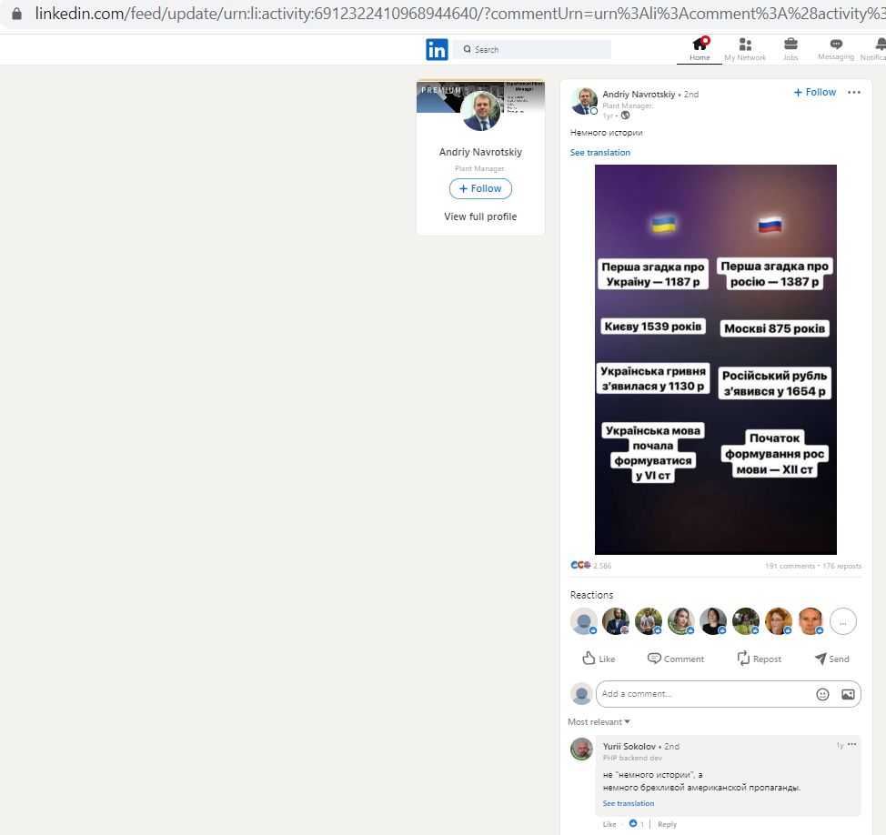This screenshot has width=886, height=835.
Task: Click Andriy Navrotskiy name in profile card
Action: pyautogui.click(x=480, y=152)
